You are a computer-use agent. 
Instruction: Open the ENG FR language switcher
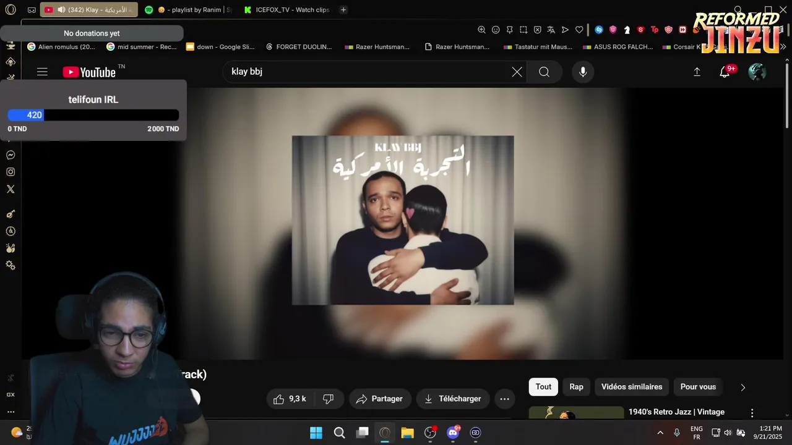coord(697,433)
